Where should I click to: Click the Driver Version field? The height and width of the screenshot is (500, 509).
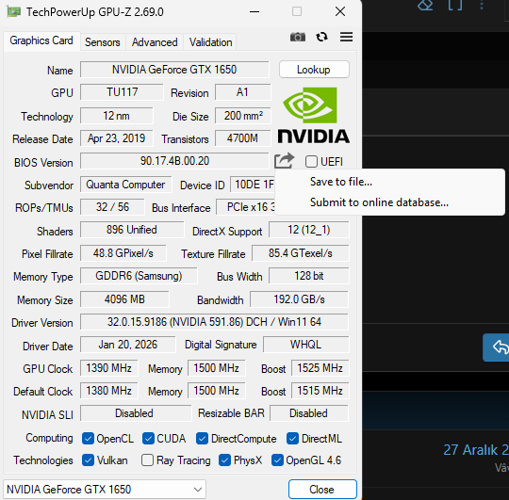pos(214,322)
